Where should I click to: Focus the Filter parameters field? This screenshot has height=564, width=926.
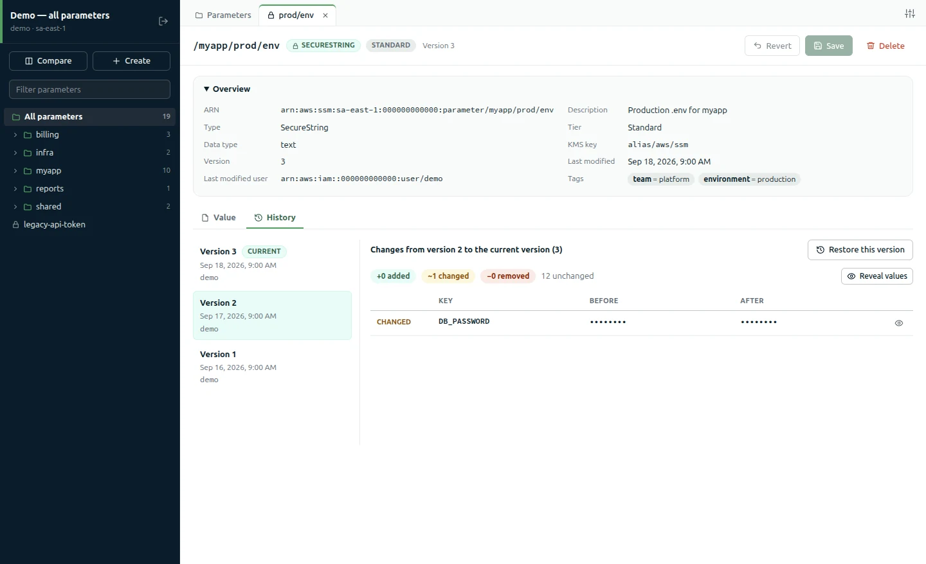(x=89, y=89)
